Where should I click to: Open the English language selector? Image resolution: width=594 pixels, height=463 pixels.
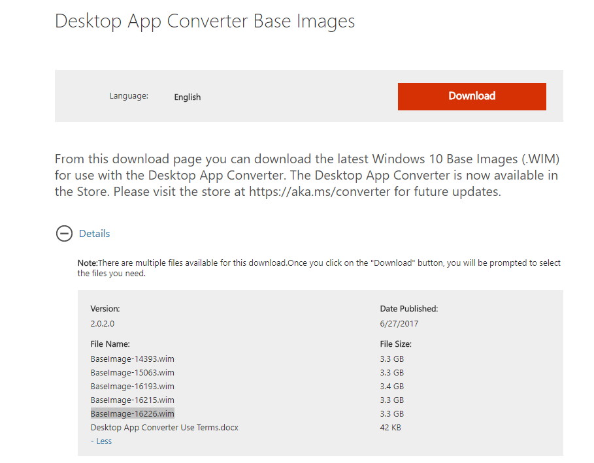pyautogui.click(x=187, y=97)
